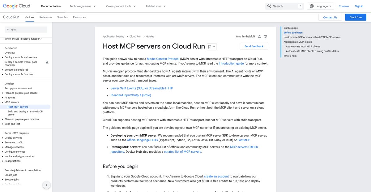Click the Start free button
371x192 pixels.
356,17
